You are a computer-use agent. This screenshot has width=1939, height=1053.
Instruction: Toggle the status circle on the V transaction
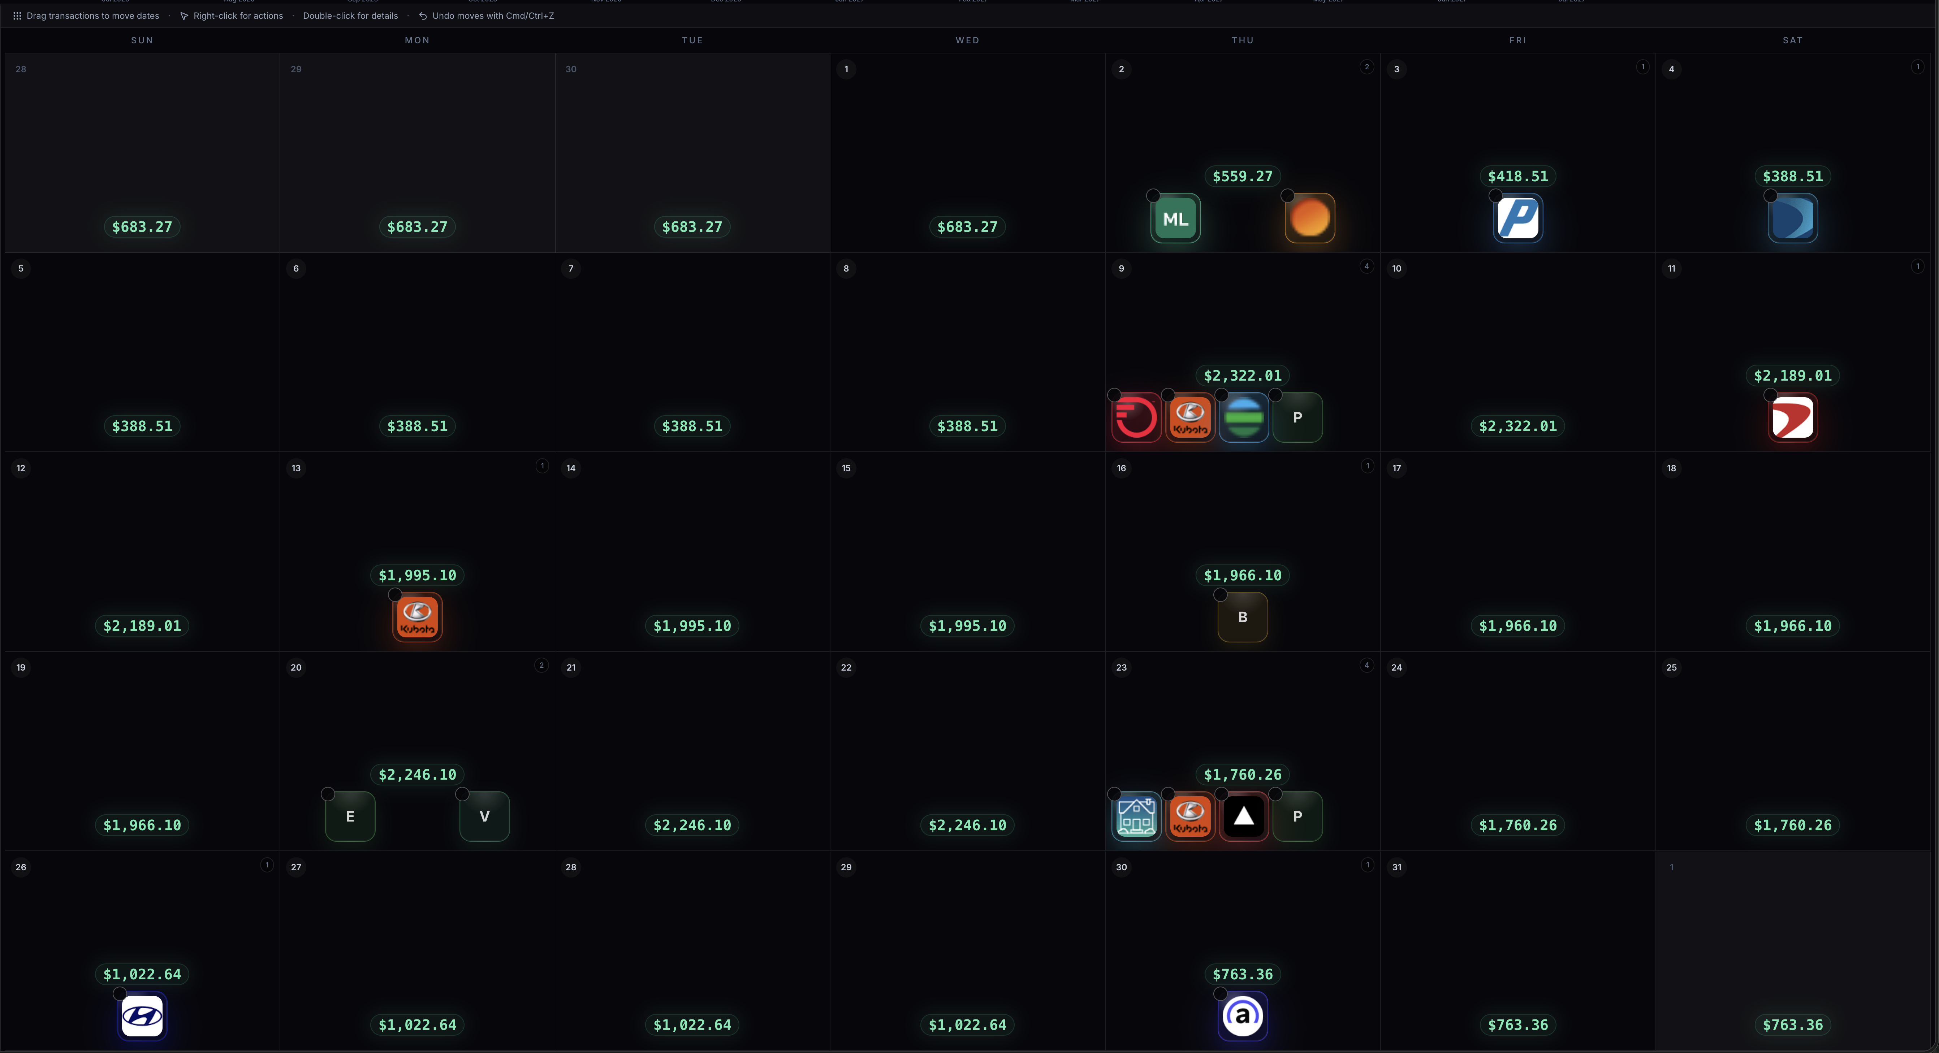(x=462, y=794)
